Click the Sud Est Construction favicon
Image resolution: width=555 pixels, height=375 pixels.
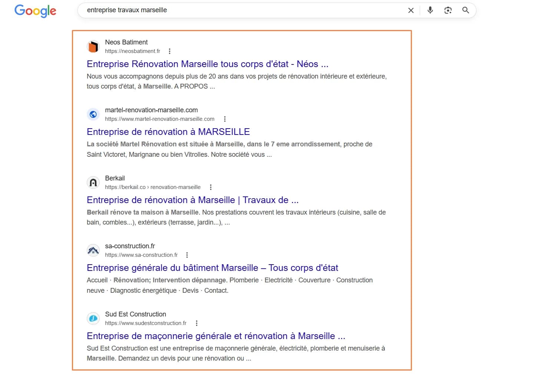93,319
